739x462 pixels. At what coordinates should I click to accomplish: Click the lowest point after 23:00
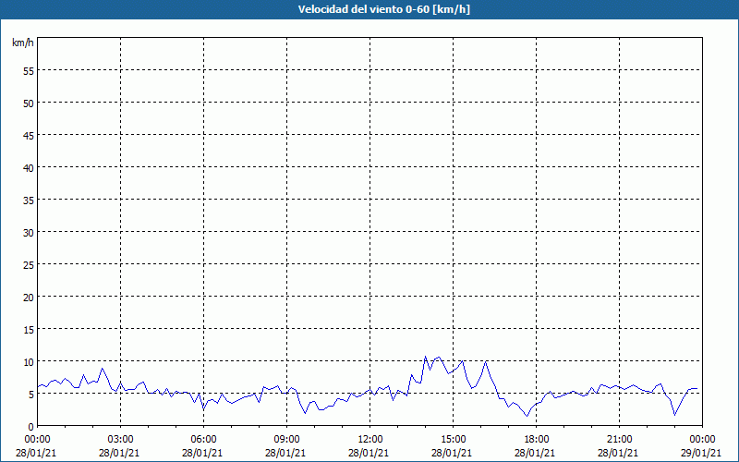tap(675, 415)
